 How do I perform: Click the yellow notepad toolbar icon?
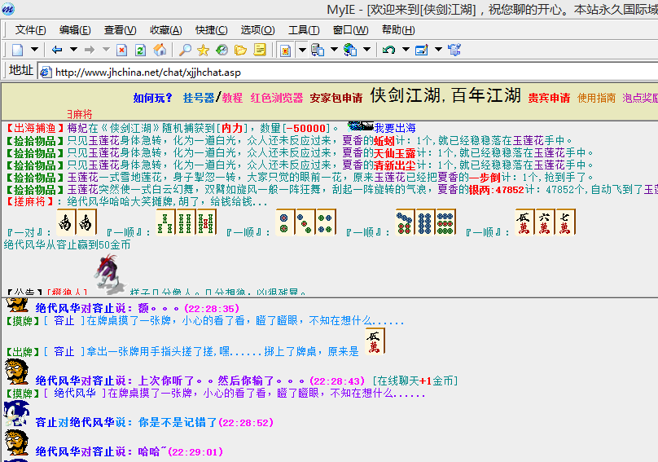pos(260,50)
